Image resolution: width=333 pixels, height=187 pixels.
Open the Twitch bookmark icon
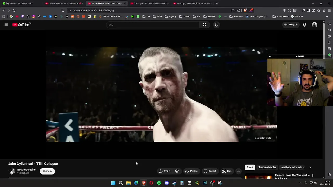[x=22, y=16]
